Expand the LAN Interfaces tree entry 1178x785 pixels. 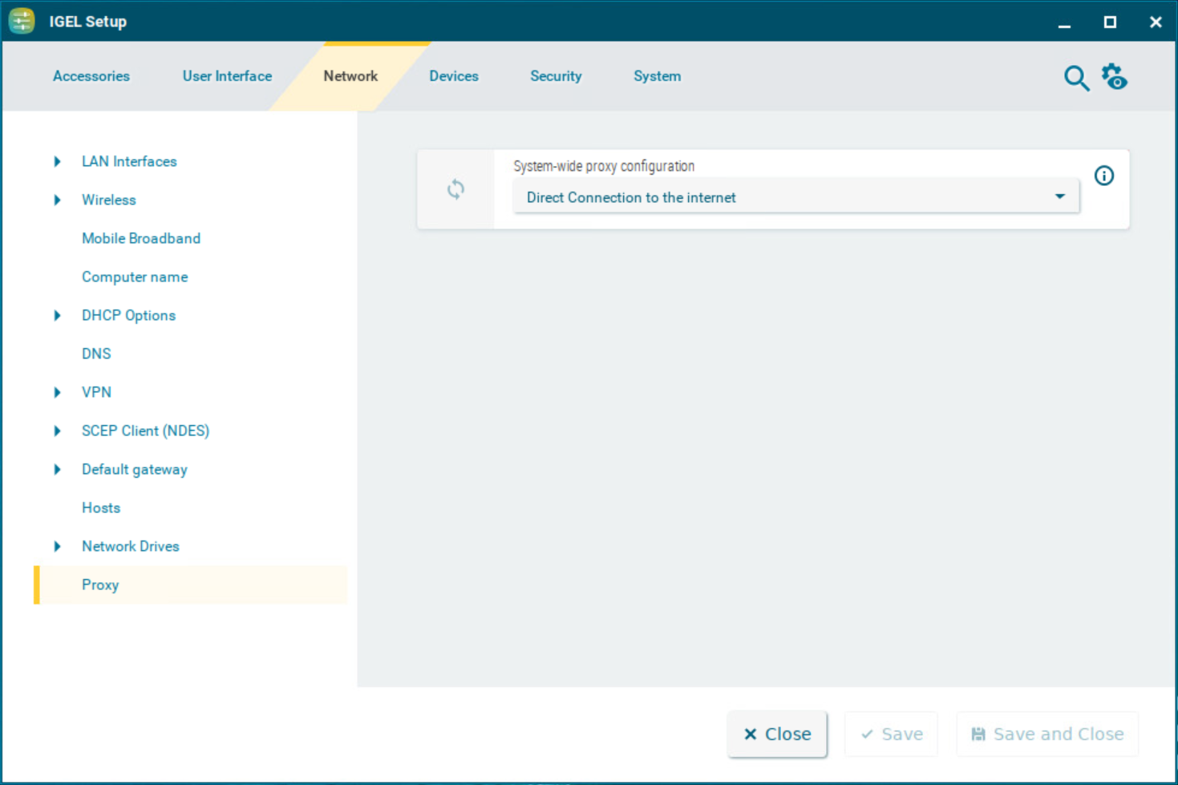[x=57, y=161]
